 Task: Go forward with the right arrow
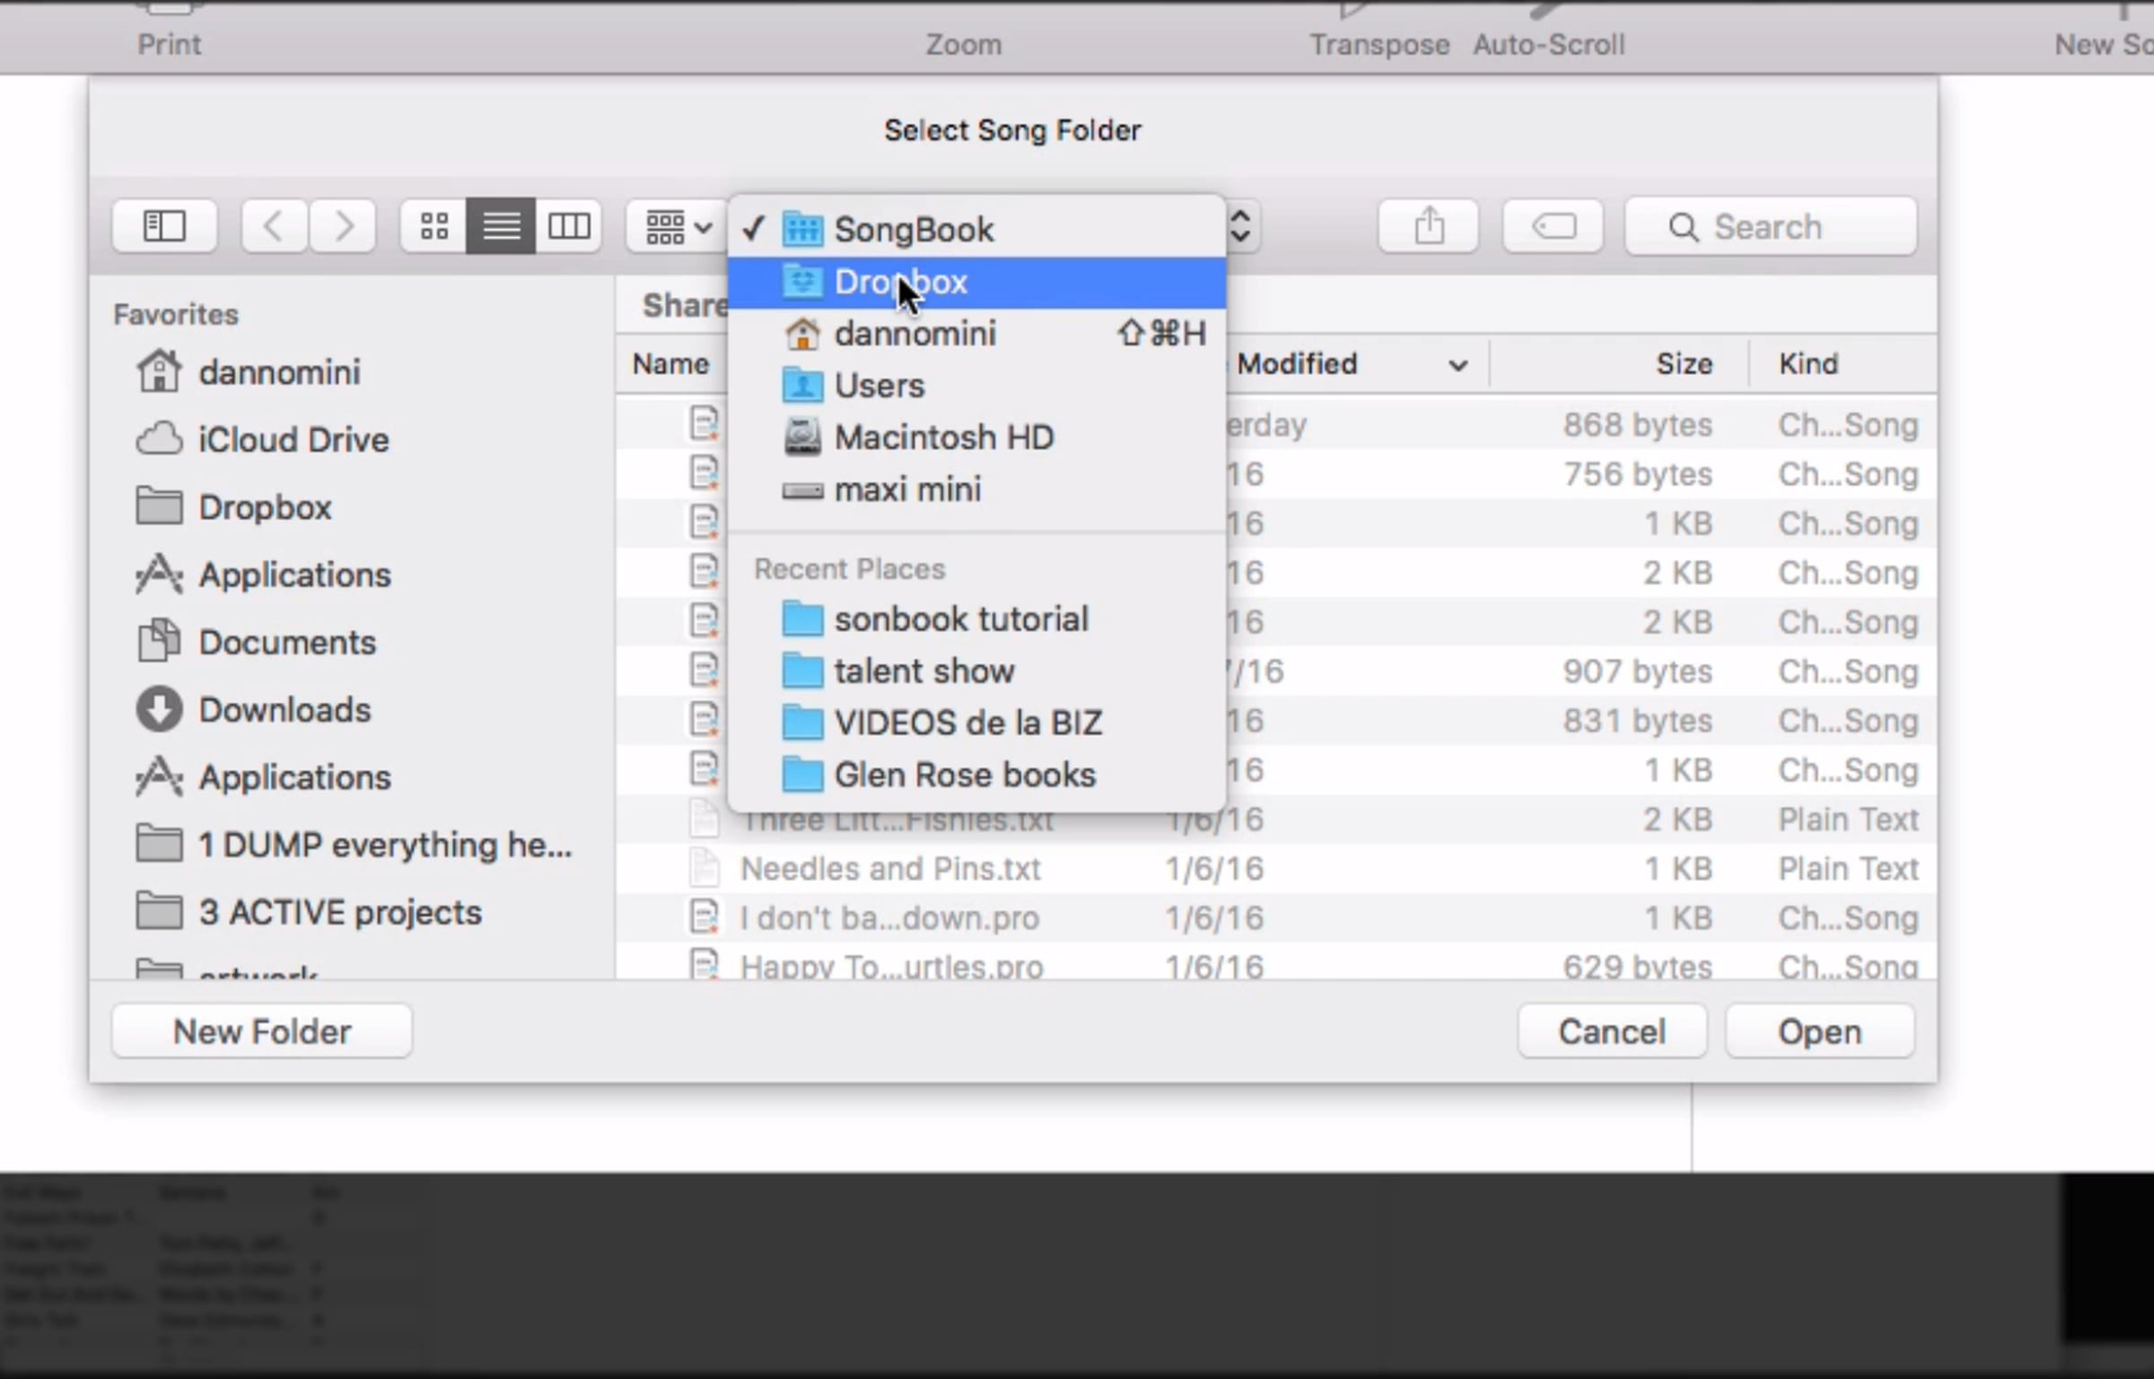tap(343, 226)
